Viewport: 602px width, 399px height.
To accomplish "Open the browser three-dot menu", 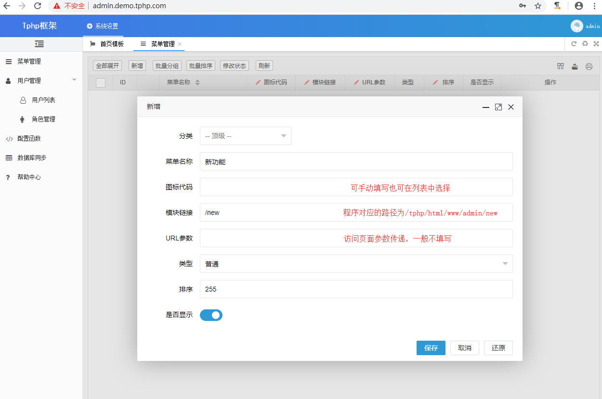I will pos(595,6).
